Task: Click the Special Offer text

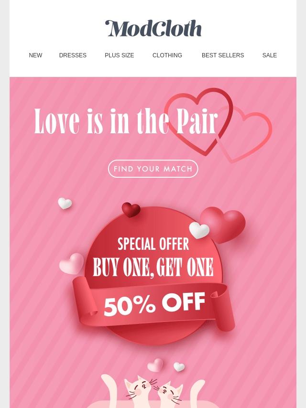Action: [x=153, y=244]
